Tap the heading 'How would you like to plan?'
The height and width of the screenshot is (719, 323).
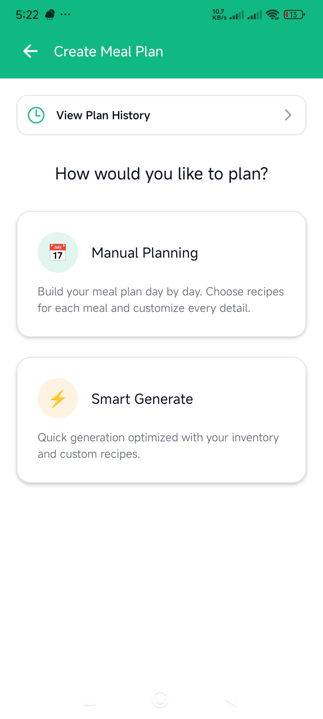point(161,173)
